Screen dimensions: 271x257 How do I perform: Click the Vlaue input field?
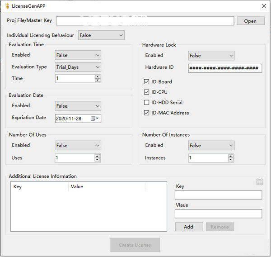click(219, 214)
